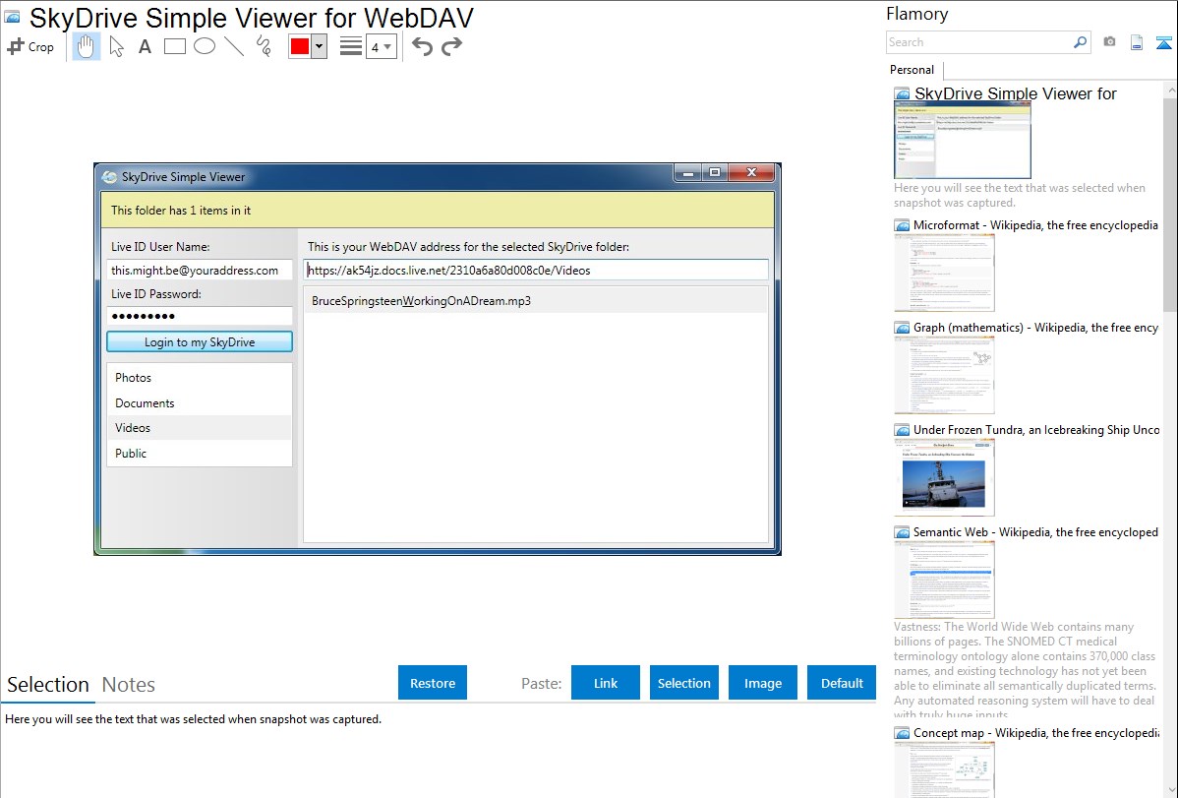Activate the hand pan tool
Image resolution: width=1178 pixels, height=798 pixels.
(x=87, y=46)
